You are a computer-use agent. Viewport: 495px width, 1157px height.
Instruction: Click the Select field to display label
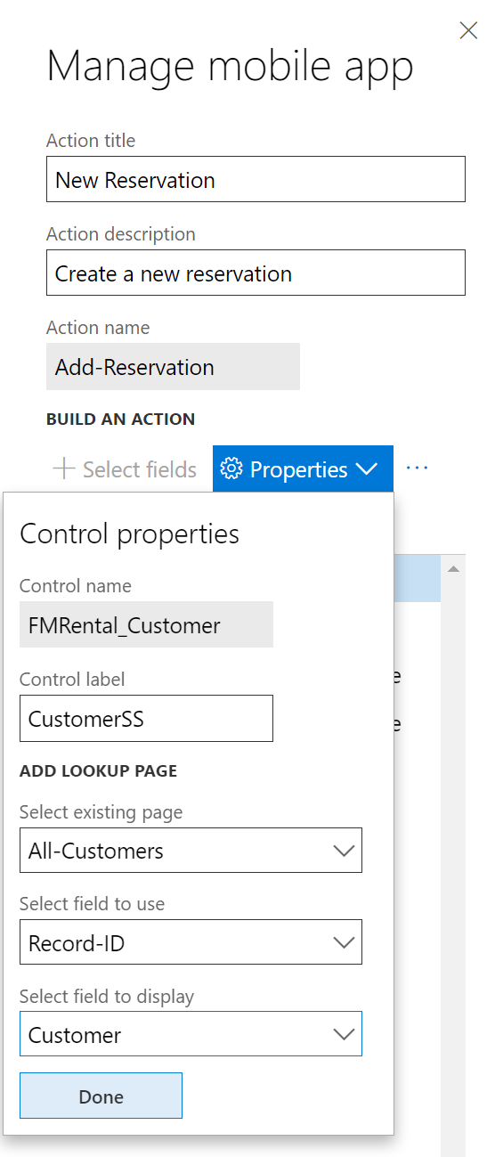[x=107, y=997]
